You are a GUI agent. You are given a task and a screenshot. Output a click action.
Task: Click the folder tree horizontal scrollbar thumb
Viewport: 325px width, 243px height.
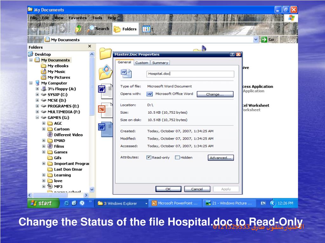point(50,195)
